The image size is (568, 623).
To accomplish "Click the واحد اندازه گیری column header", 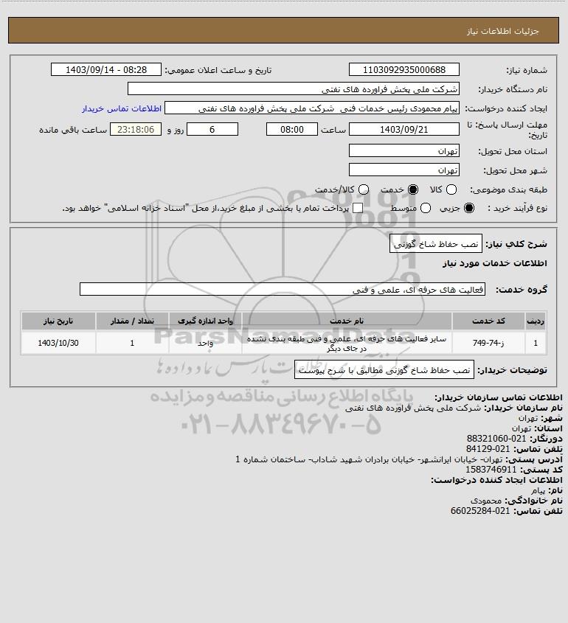I will coord(205,321).
